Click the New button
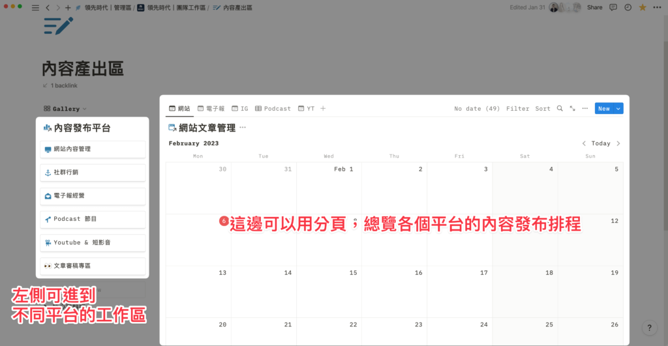 coord(604,109)
